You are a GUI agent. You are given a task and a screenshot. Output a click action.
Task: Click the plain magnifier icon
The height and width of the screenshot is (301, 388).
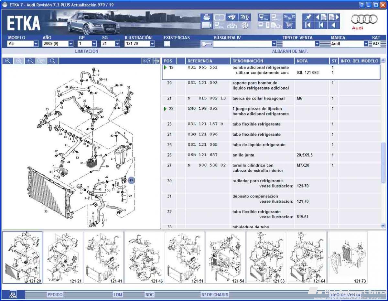coord(52,61)
